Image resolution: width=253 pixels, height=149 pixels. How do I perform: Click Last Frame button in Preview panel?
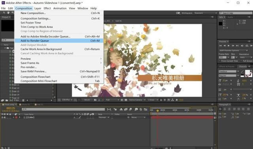point(237,46)
